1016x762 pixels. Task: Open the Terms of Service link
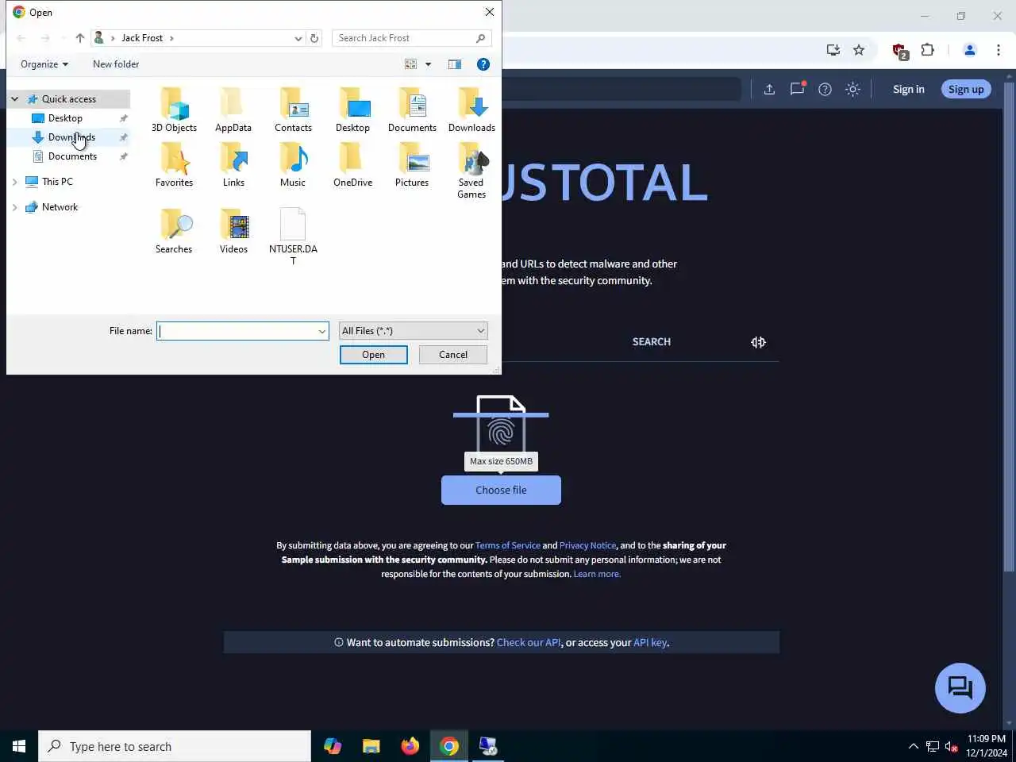[x=507, y=545]
